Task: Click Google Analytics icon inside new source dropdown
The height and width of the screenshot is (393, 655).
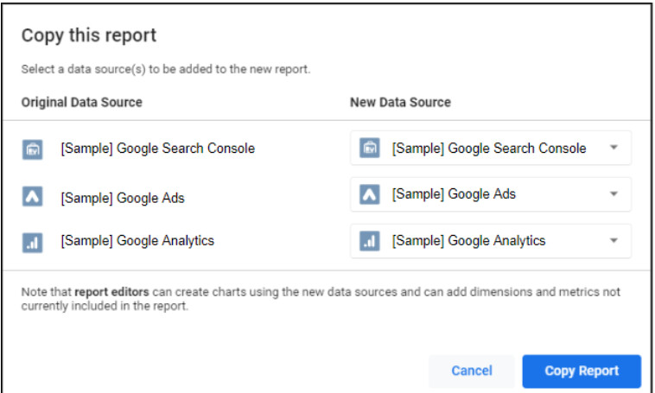Action: pyautogui.click(x=369, y=241)
